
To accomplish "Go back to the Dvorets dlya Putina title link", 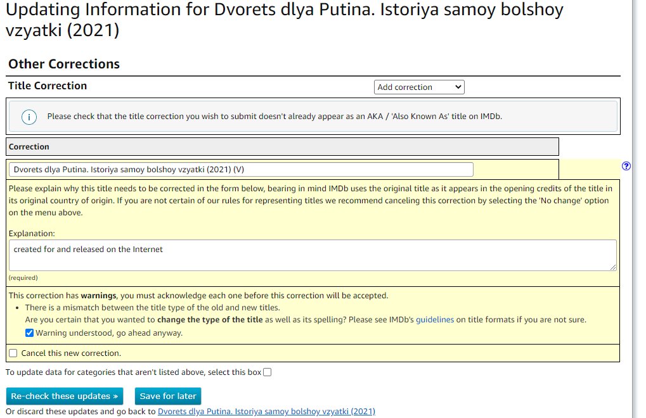I will 266,412.
